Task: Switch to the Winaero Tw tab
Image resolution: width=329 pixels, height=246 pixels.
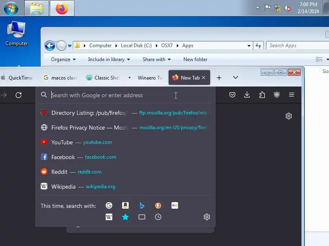Action: [x=146, y=77]
